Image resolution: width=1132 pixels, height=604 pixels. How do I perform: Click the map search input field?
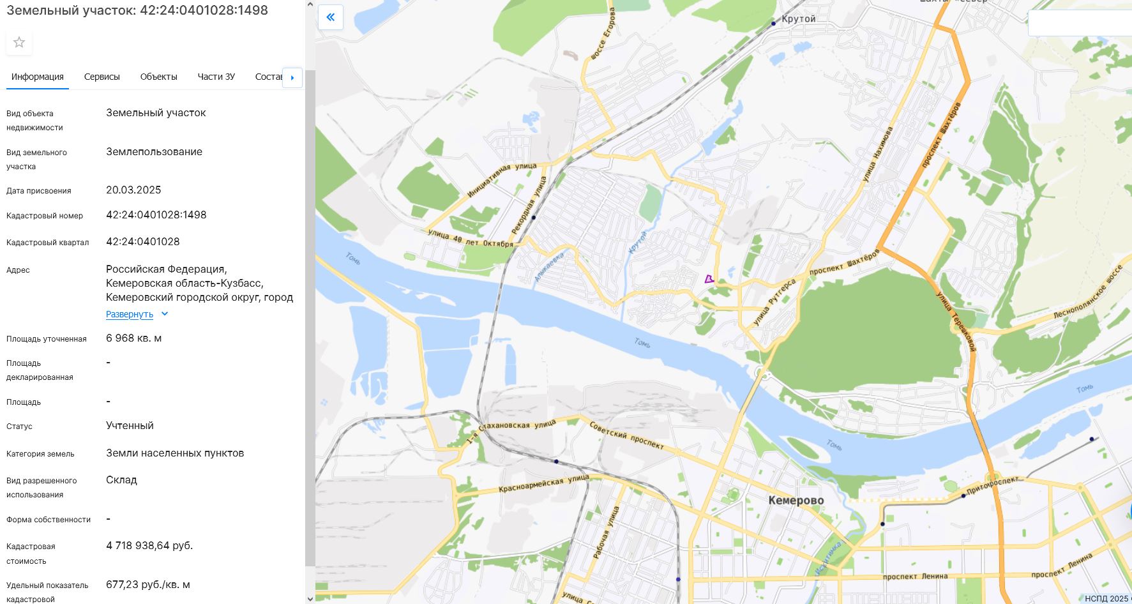1080,24
